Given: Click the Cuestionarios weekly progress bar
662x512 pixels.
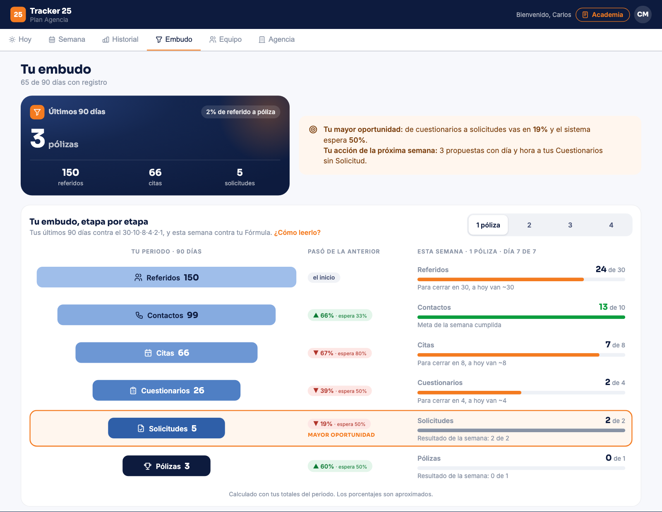Looking at the screenshot, I should pyautogui.click(x=521, y=392).
